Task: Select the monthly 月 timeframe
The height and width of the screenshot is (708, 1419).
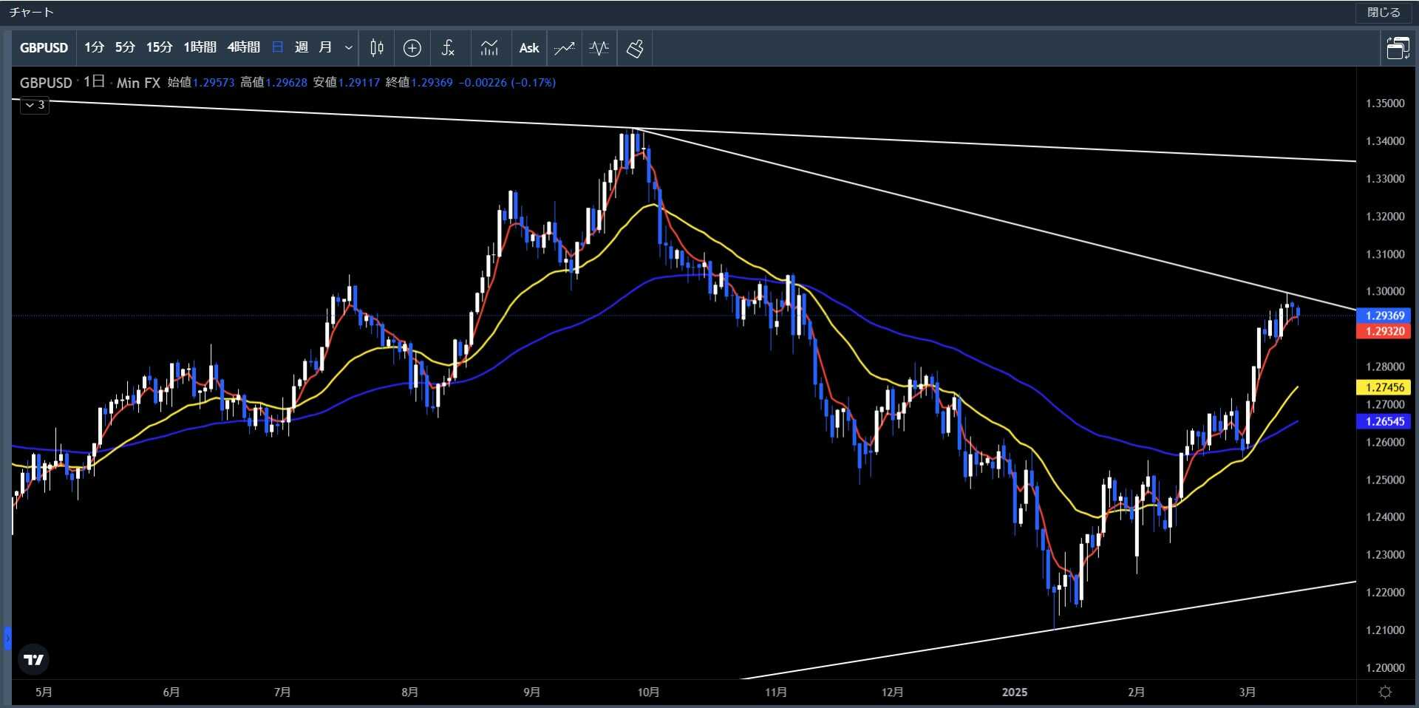Action: pos(325,47)
